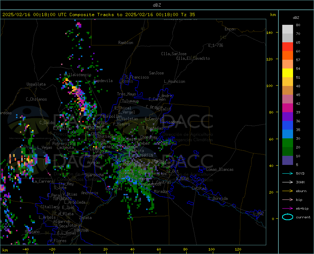Screen dimensions: 314x254
Task: Click the '60' tick on the vertical km axis
Action: coord(271,139)
